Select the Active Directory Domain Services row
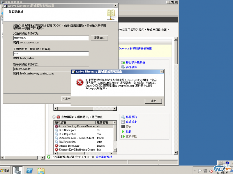 click(x=84, y=126)
